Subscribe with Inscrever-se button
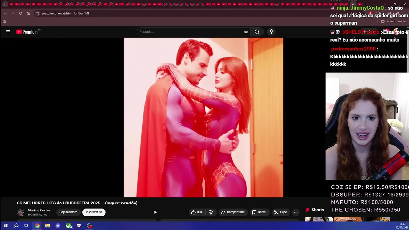The image size is (409, 230). pyautogui.click(x=94, y=212)
